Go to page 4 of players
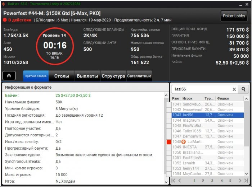 click(222, 181)
